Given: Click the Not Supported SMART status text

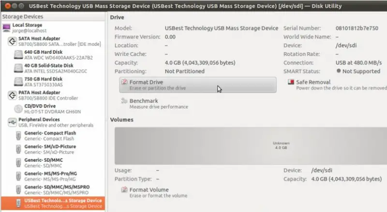Looking at the screenshot, I should pyautogui.click(x=361, y=71).
